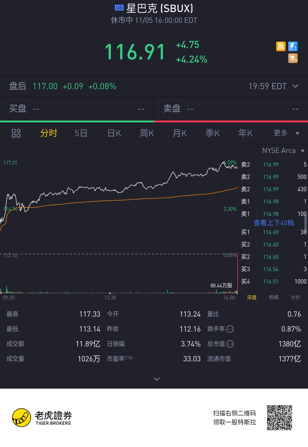Tap the 流通市值 1377亿 stat
This screenshot has height=447, width=308.
(254, 359)
